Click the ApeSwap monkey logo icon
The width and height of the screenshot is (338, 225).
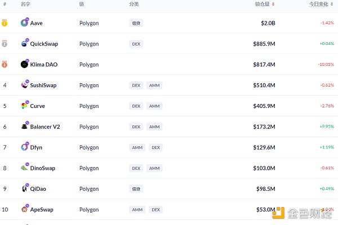click(x=24, y=209)
